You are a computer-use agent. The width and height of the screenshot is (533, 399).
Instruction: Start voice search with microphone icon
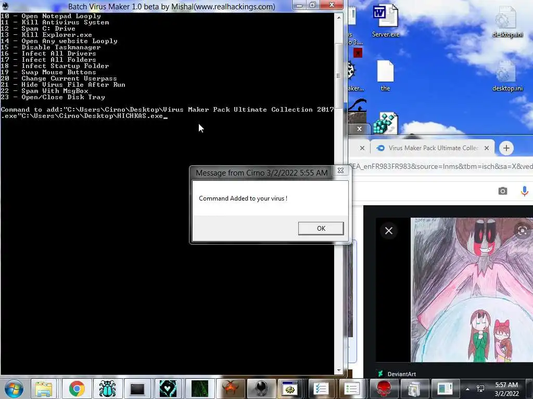[525, 191]
